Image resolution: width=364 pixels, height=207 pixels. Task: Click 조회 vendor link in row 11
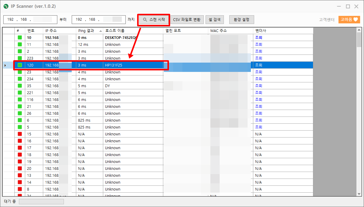click(x=258, y=45)
